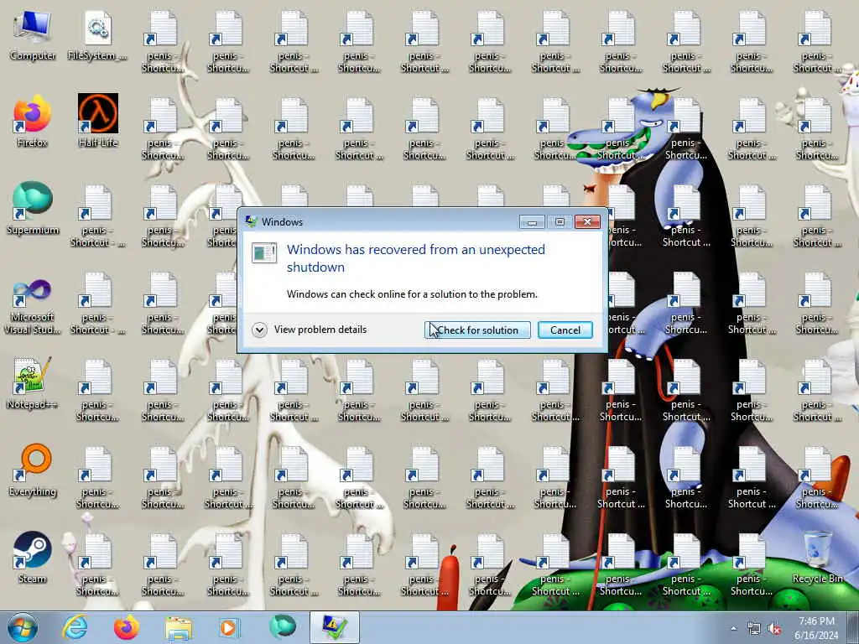Click the dialog title bar Windows icon
Image resolution: width=859 pixels, height=644 pixels.
252,221
